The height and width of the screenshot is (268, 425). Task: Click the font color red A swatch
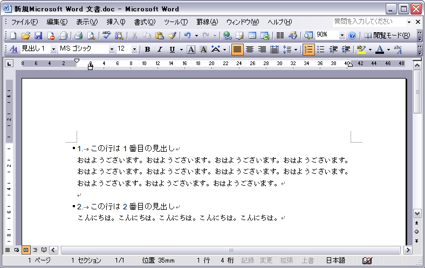379,50
